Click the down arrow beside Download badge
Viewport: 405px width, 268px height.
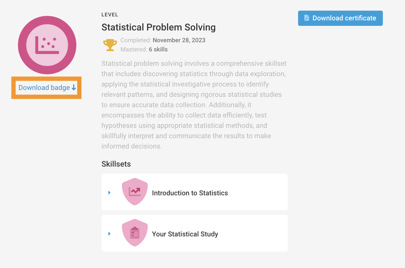click(x=74, y=88)
